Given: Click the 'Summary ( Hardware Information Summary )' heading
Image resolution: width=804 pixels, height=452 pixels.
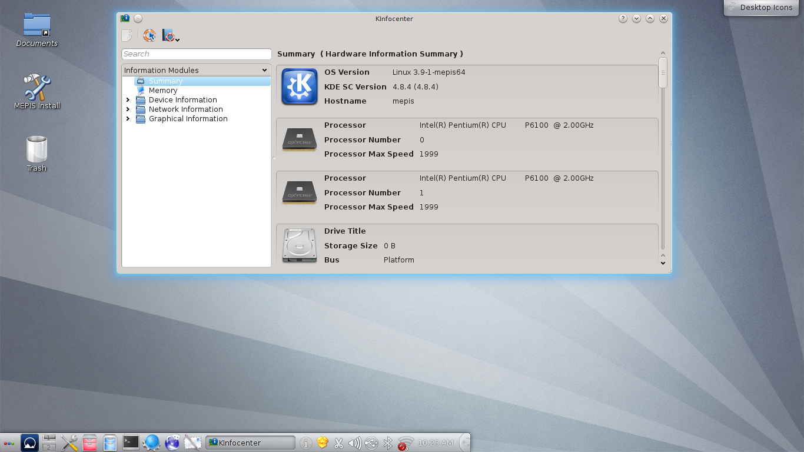Looking at the screenshot, I should 370,54.
